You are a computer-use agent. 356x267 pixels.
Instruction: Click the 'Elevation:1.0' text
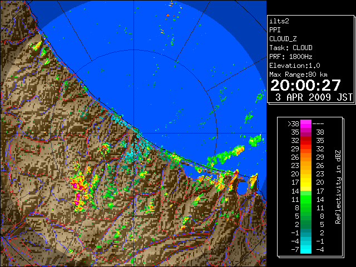click(295, 66)
